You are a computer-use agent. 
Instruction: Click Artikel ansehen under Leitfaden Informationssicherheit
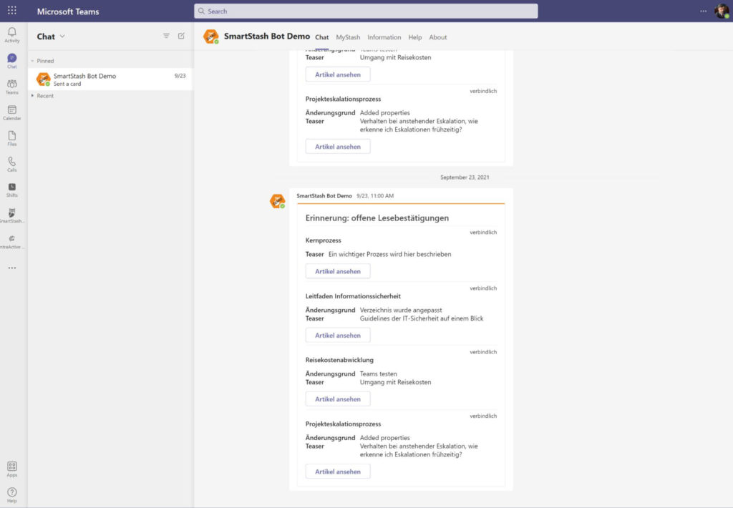click(338, 335)
